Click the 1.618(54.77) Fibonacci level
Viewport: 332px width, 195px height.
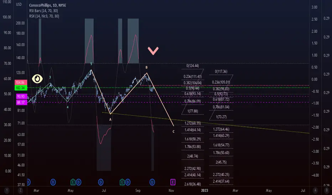tap(221, 145)
